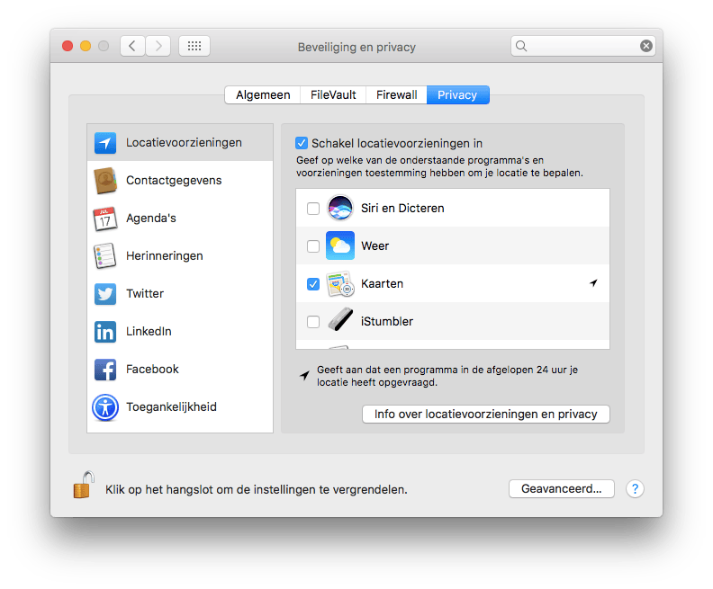Click the Kaarten row label
The height and width of the screenshot is (589, 713).
point(382,283)
